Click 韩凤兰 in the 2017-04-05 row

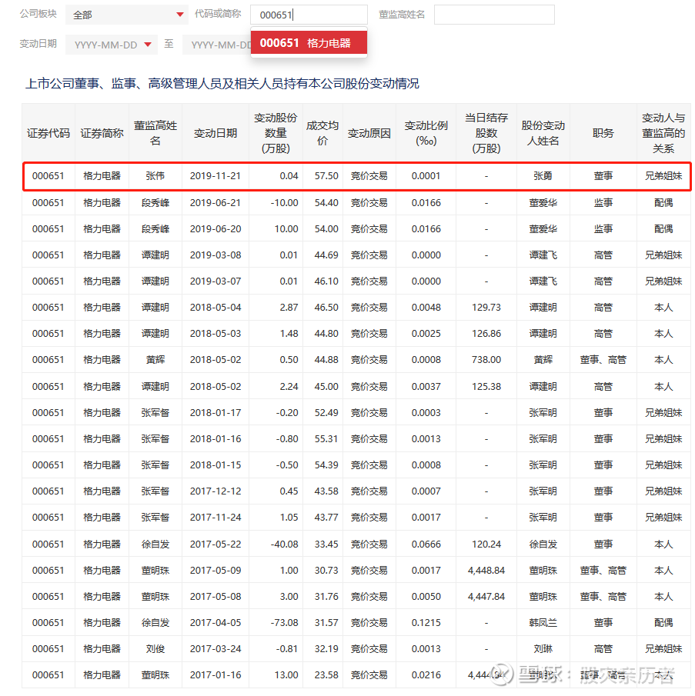tap(543, 623)
